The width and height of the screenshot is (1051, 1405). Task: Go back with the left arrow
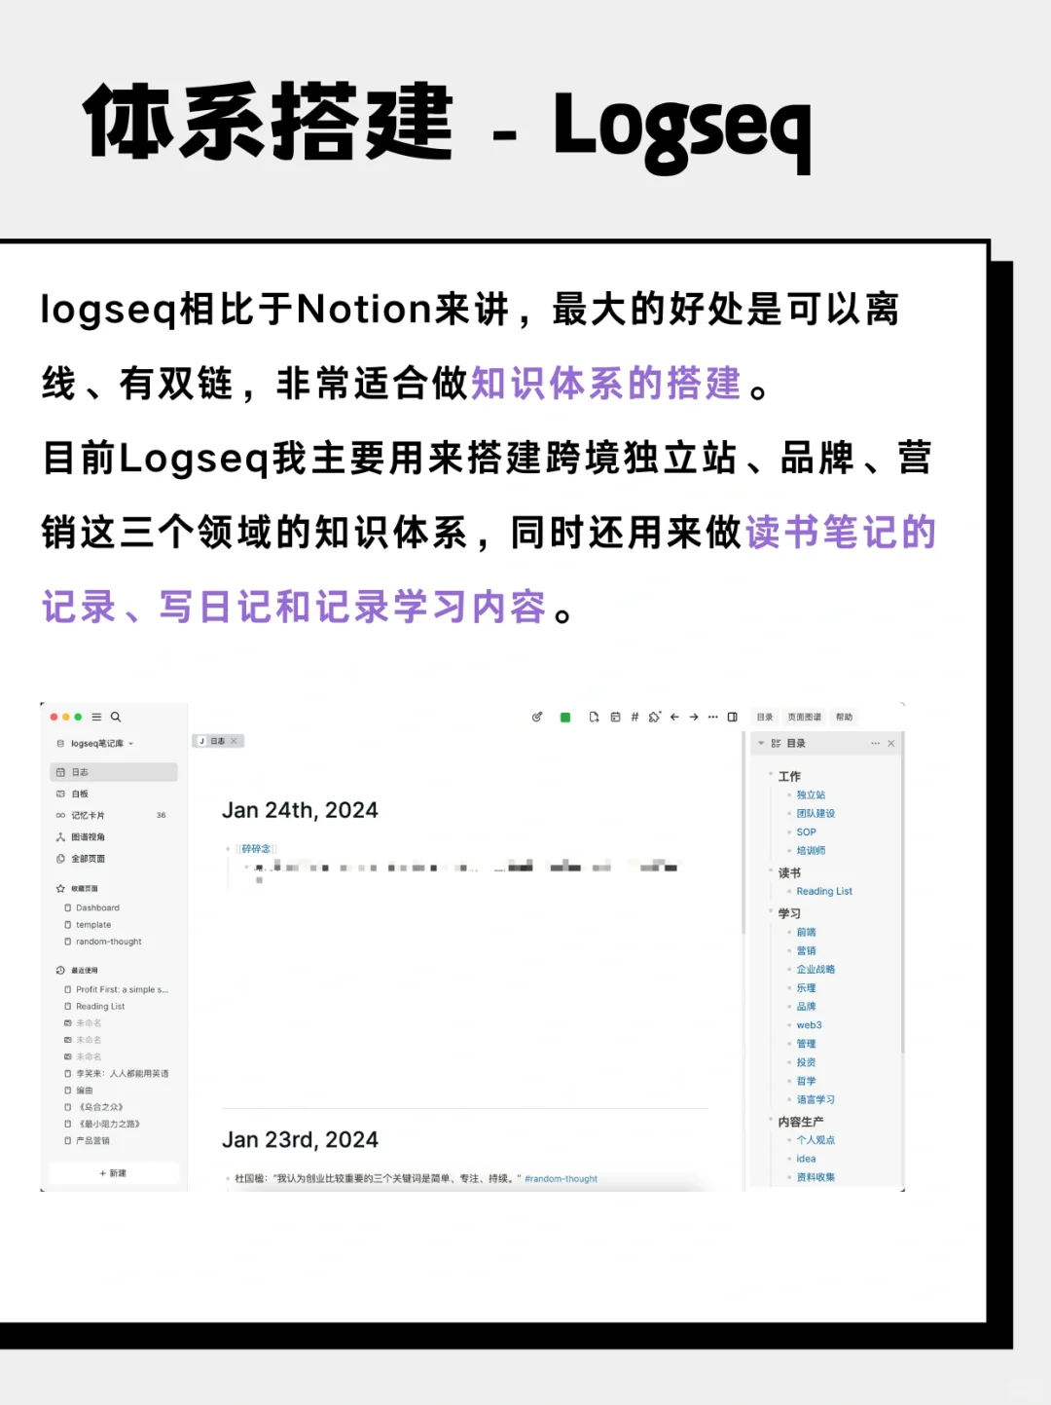click(674, 717)
